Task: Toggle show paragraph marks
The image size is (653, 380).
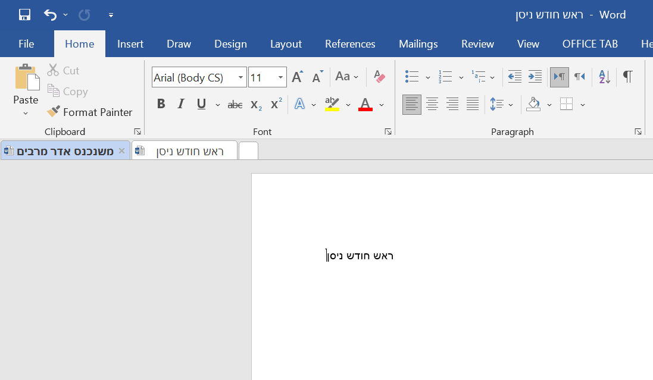Action: pyautogui.click(x=627, y=77)
